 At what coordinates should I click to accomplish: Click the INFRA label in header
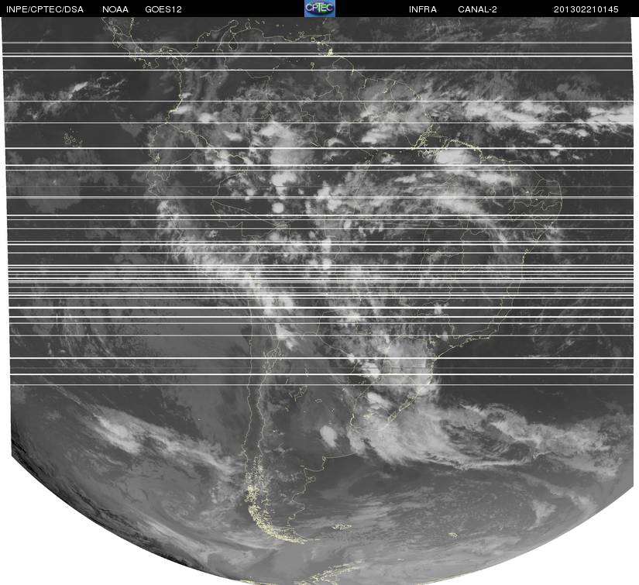423,9
